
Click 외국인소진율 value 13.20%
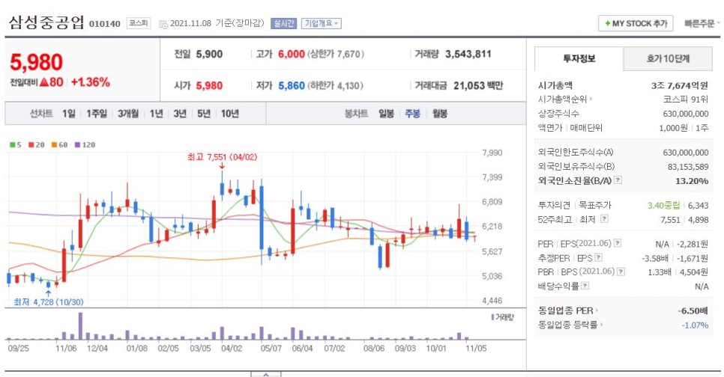pyautogui.click(x=692, y=181)
